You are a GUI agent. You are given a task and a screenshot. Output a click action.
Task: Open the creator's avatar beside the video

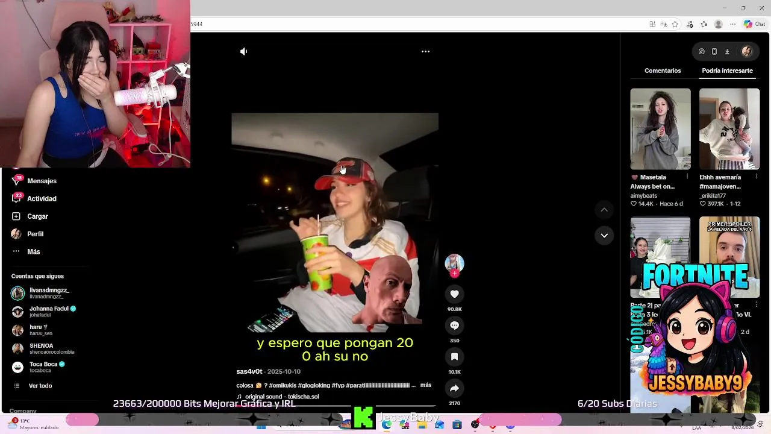[454, 263]
